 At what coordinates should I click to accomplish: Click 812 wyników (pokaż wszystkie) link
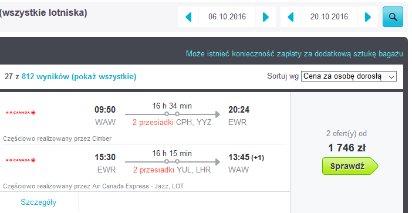click(x=79, y=77)
